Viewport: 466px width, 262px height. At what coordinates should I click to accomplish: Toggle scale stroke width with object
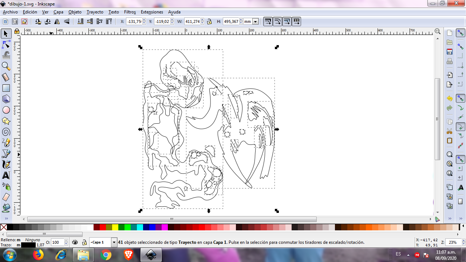click(x=268, y=21)
